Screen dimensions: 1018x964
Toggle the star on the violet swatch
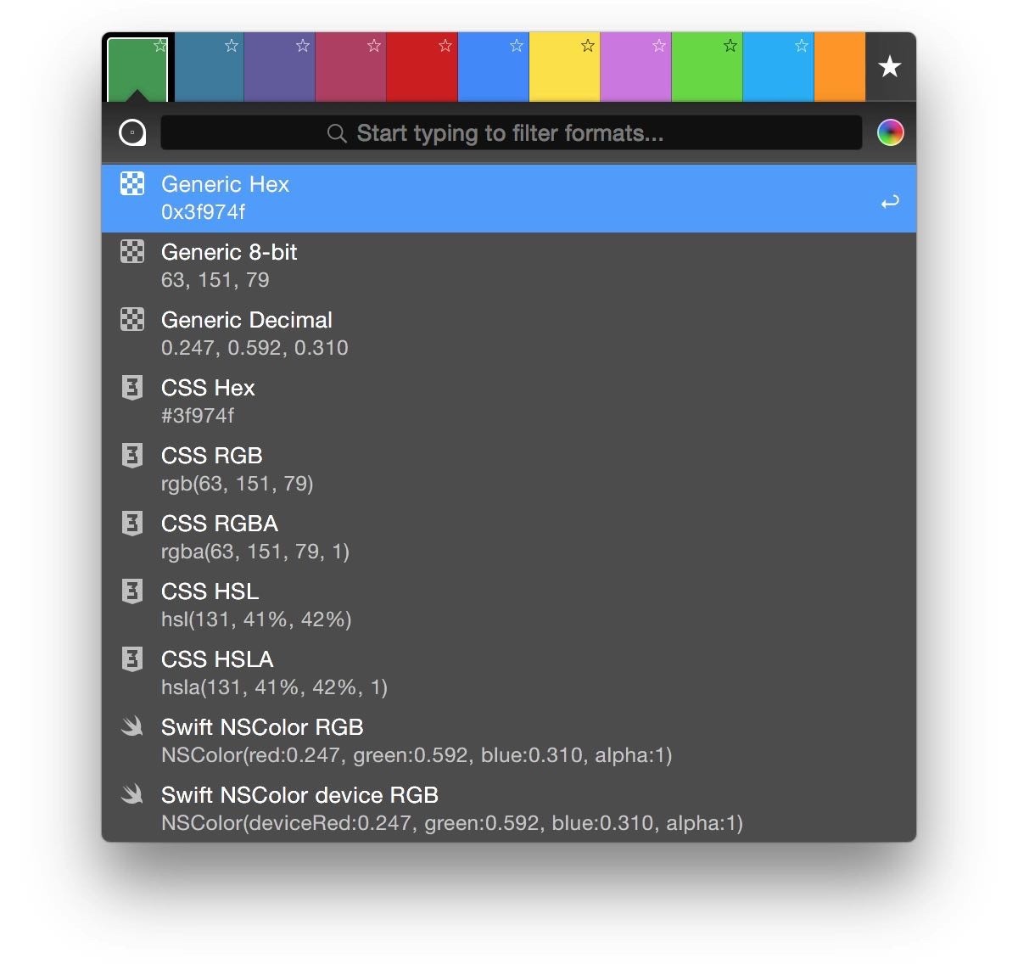pos(659,46)
